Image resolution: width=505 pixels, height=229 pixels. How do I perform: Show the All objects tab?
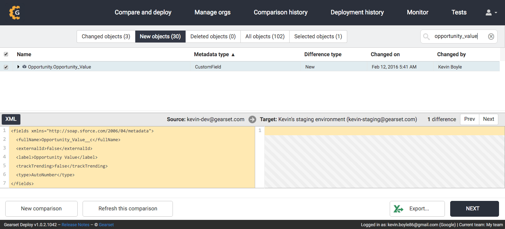265,37
